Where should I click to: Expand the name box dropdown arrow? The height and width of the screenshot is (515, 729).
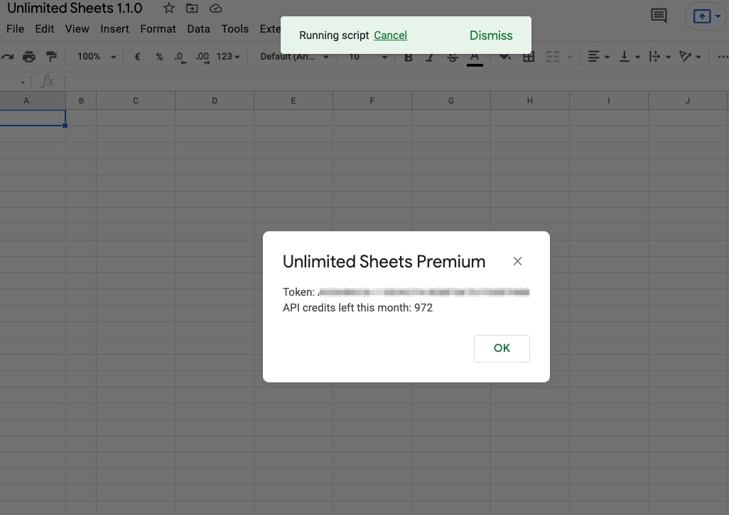pyautogui.click(x=22, y=82)
